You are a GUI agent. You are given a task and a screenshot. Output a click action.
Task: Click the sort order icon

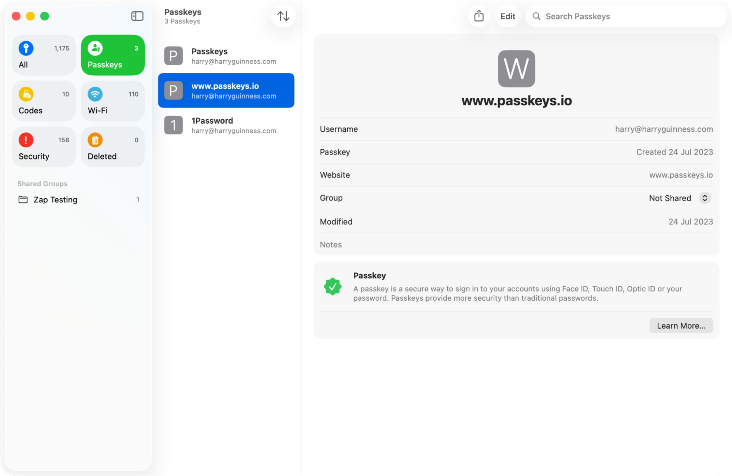pos(283,16)
